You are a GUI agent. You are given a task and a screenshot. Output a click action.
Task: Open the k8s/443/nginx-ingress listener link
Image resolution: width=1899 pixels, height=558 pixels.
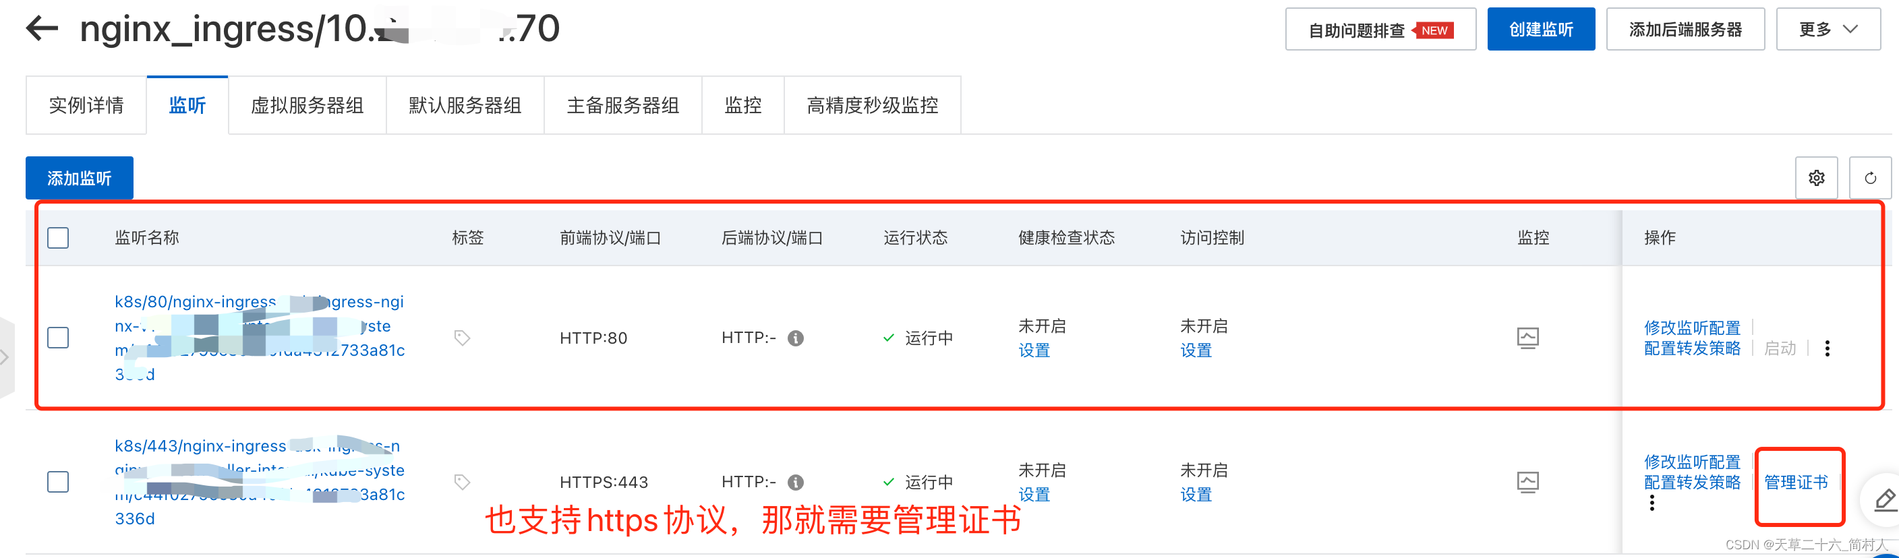(x=260, y=482)
